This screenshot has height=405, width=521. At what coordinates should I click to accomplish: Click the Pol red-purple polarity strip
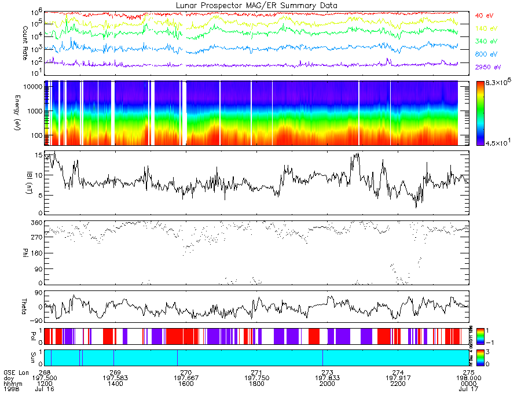[256, 336]
